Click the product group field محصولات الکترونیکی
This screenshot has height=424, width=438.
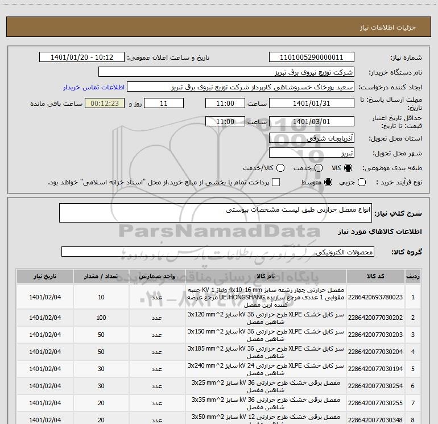(x=218, y=252)
